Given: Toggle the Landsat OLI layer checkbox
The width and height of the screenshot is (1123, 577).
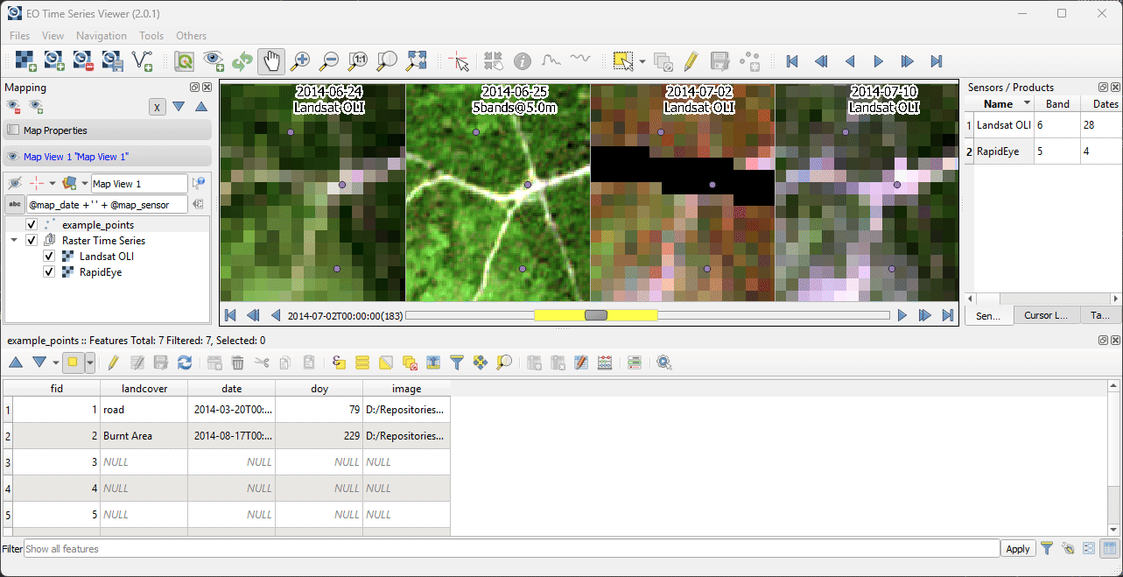Looking at the screenshot, I should [49, 257].
